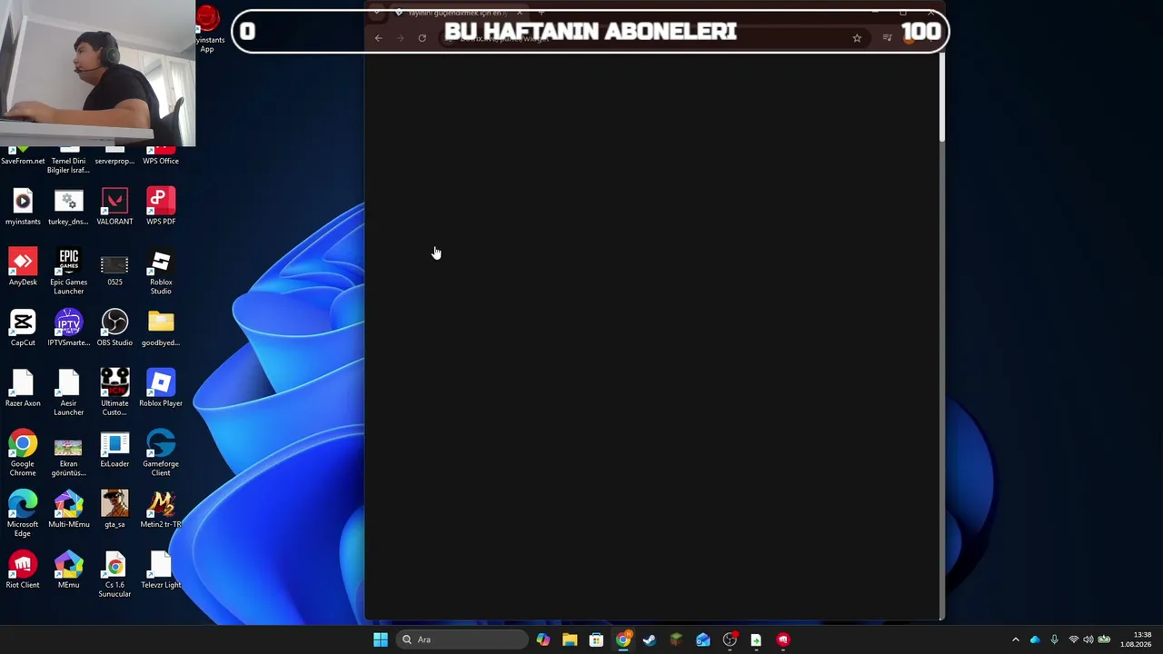Image resolution: width=1163 pixels, height=654 pixels.
Task: Close the browser tab
Action: click(x=520, y=13)
